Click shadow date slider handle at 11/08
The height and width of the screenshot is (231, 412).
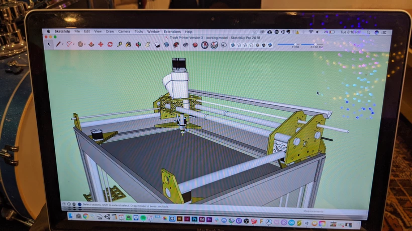295,45
